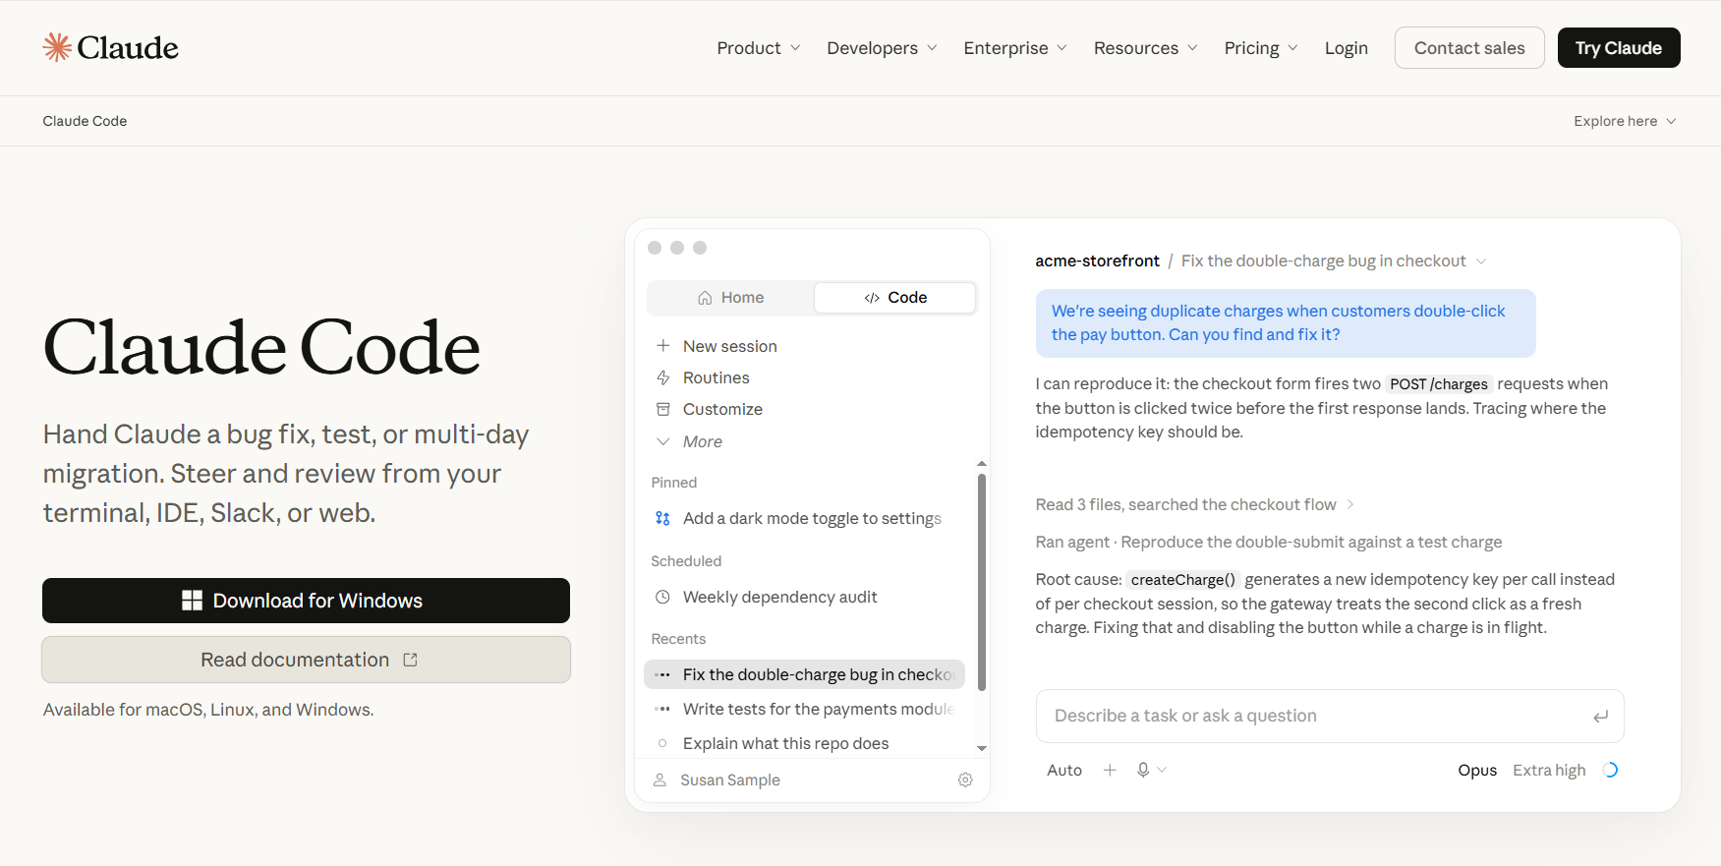Expand the Explore here dropdown
The image size is (1721, 866).
(x=1625, y=121)
